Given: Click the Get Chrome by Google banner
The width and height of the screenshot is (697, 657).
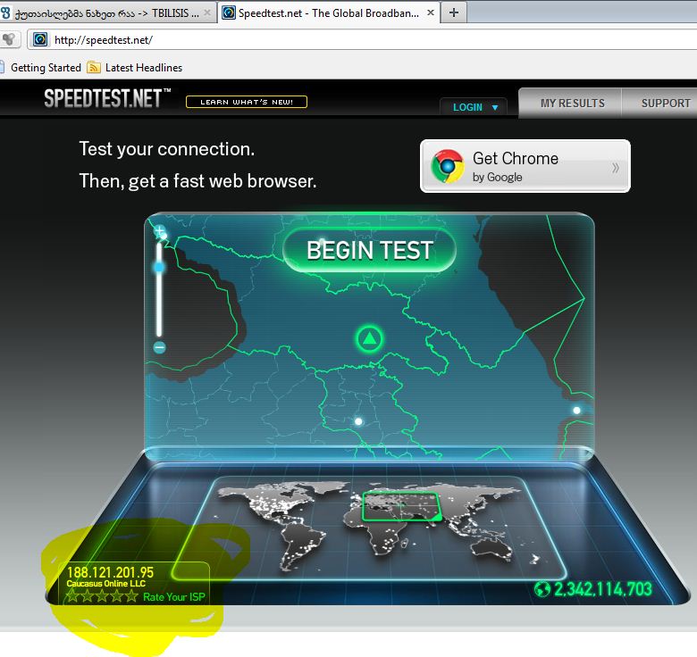Looking at the screenshot, I should click(x=525, y=166).
